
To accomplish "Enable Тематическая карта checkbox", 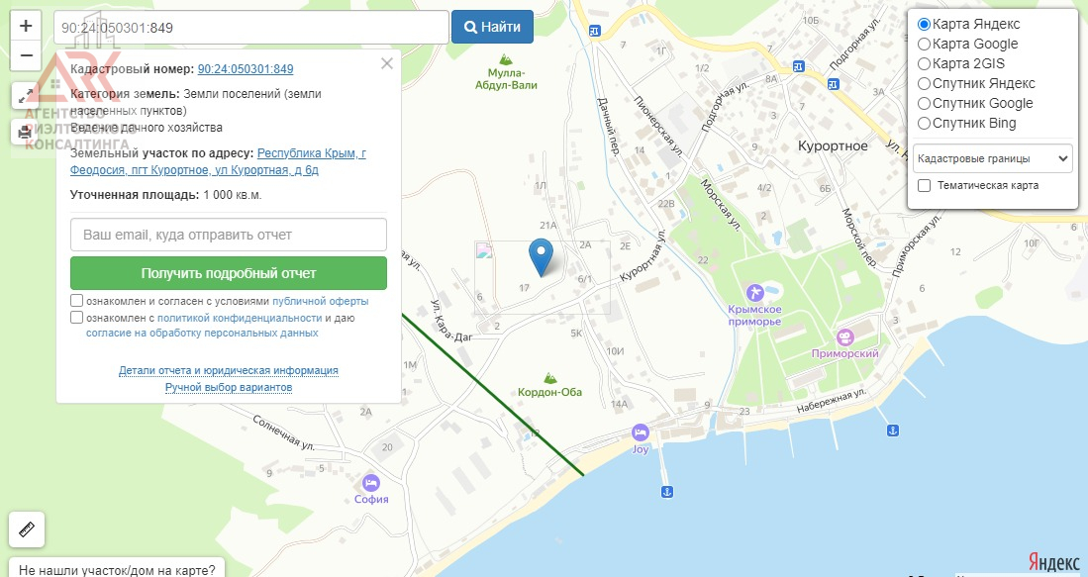I will click(925, 185).
